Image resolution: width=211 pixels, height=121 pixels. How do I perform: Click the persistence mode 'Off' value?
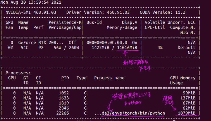click(x=73, y=43)
